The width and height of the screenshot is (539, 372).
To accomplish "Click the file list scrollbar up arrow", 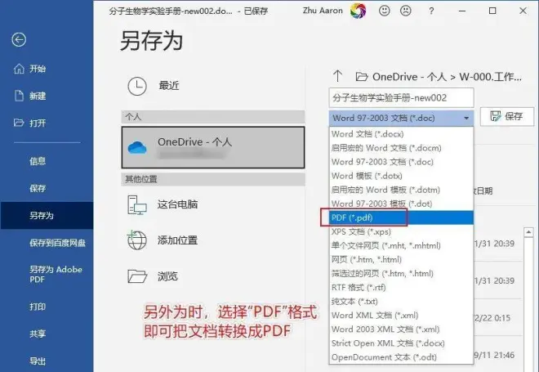I will [528, 232].
